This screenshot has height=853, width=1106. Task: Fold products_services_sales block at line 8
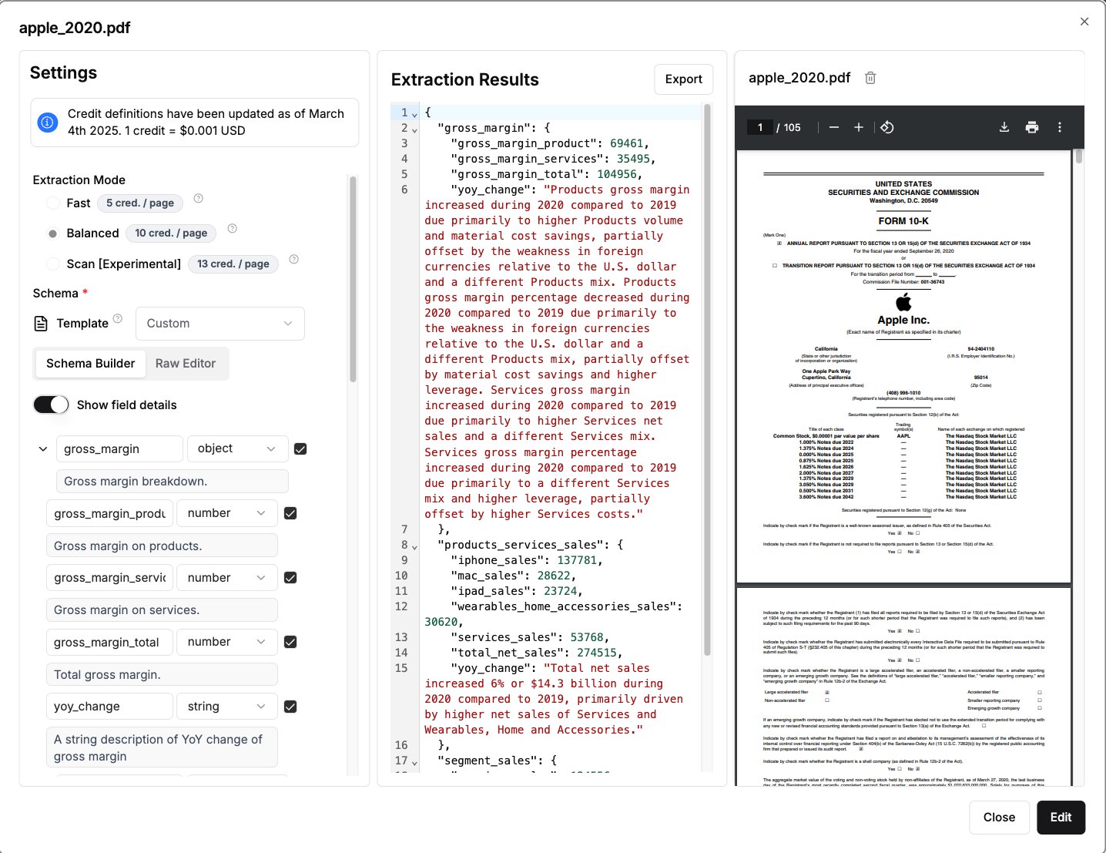tap(414, 546)
